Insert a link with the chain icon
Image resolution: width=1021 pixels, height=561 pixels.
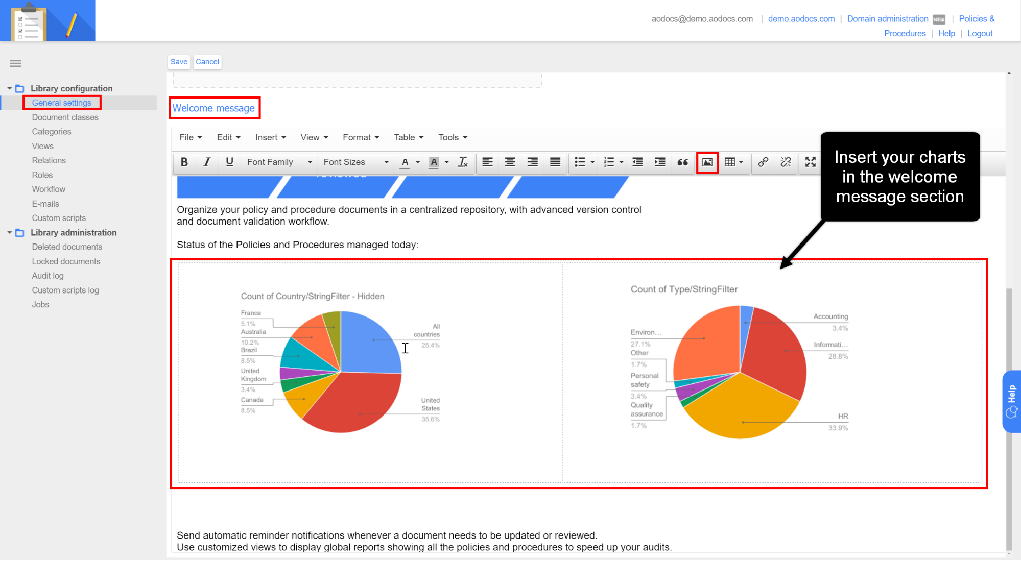pos(763,162)
